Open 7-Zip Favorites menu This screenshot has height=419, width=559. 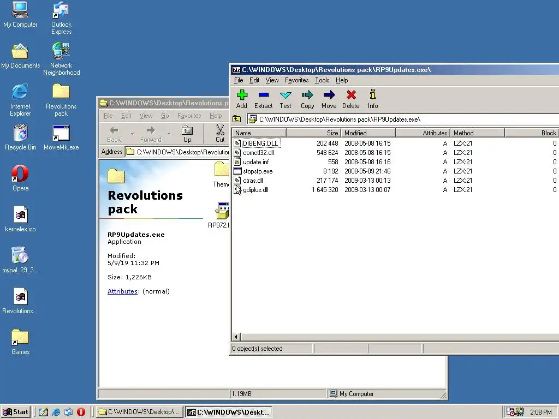click(x=296, y=80)
